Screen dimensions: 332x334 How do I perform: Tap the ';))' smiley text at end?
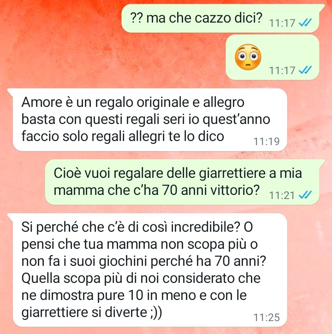tap(156, 313)
